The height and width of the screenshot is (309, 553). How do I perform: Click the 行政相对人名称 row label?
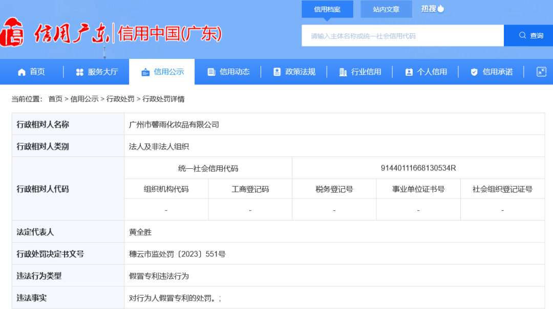click(x=42, y=124)
